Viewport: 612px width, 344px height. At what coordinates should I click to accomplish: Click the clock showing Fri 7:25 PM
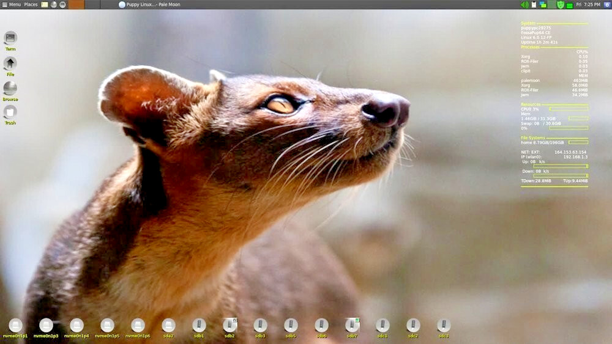pyautogui.click(x=588, y=5)
